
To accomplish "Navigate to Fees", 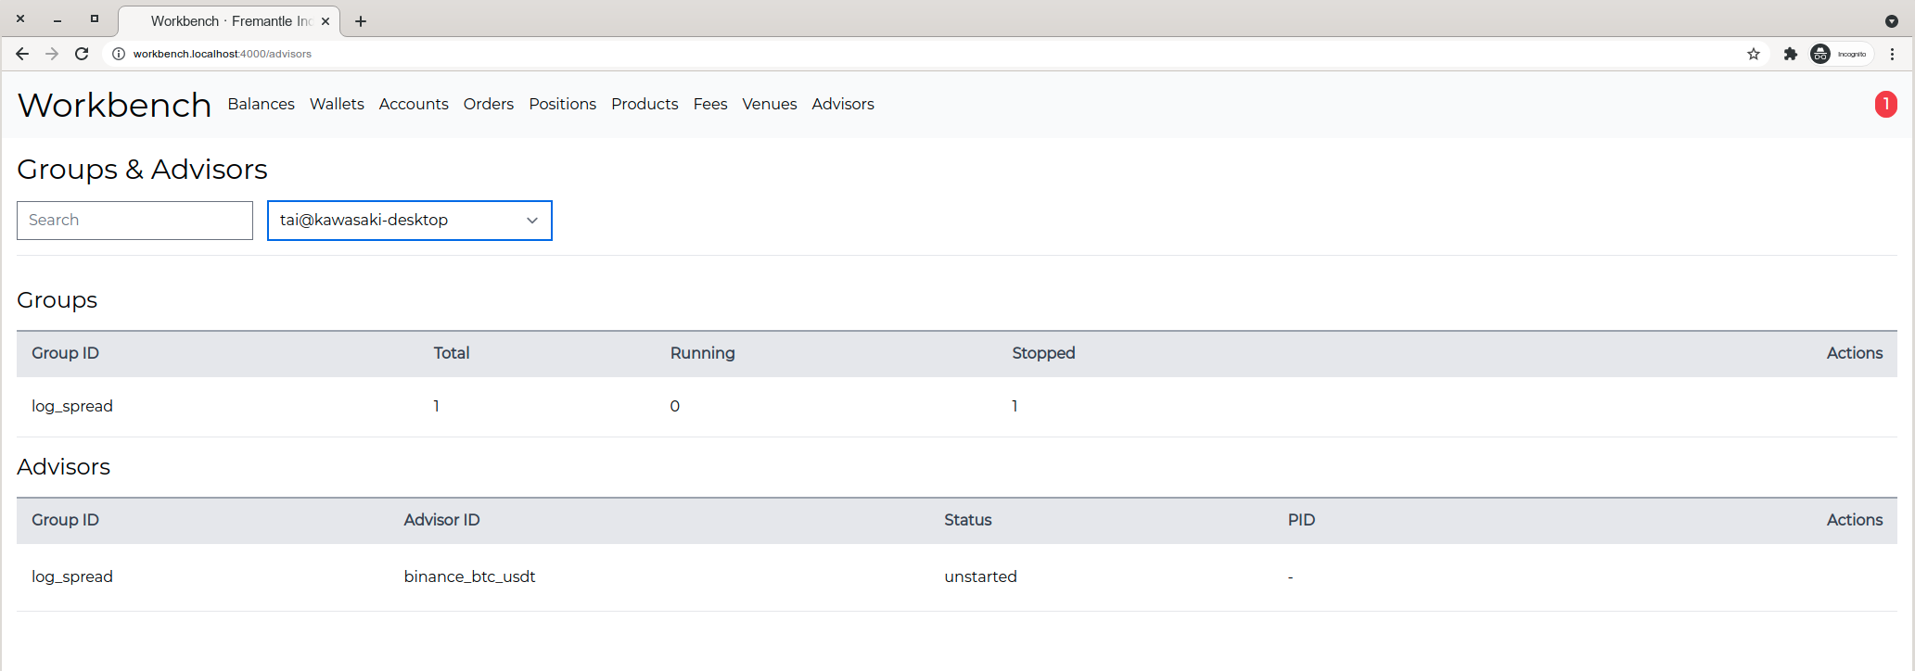I will 710,104.
